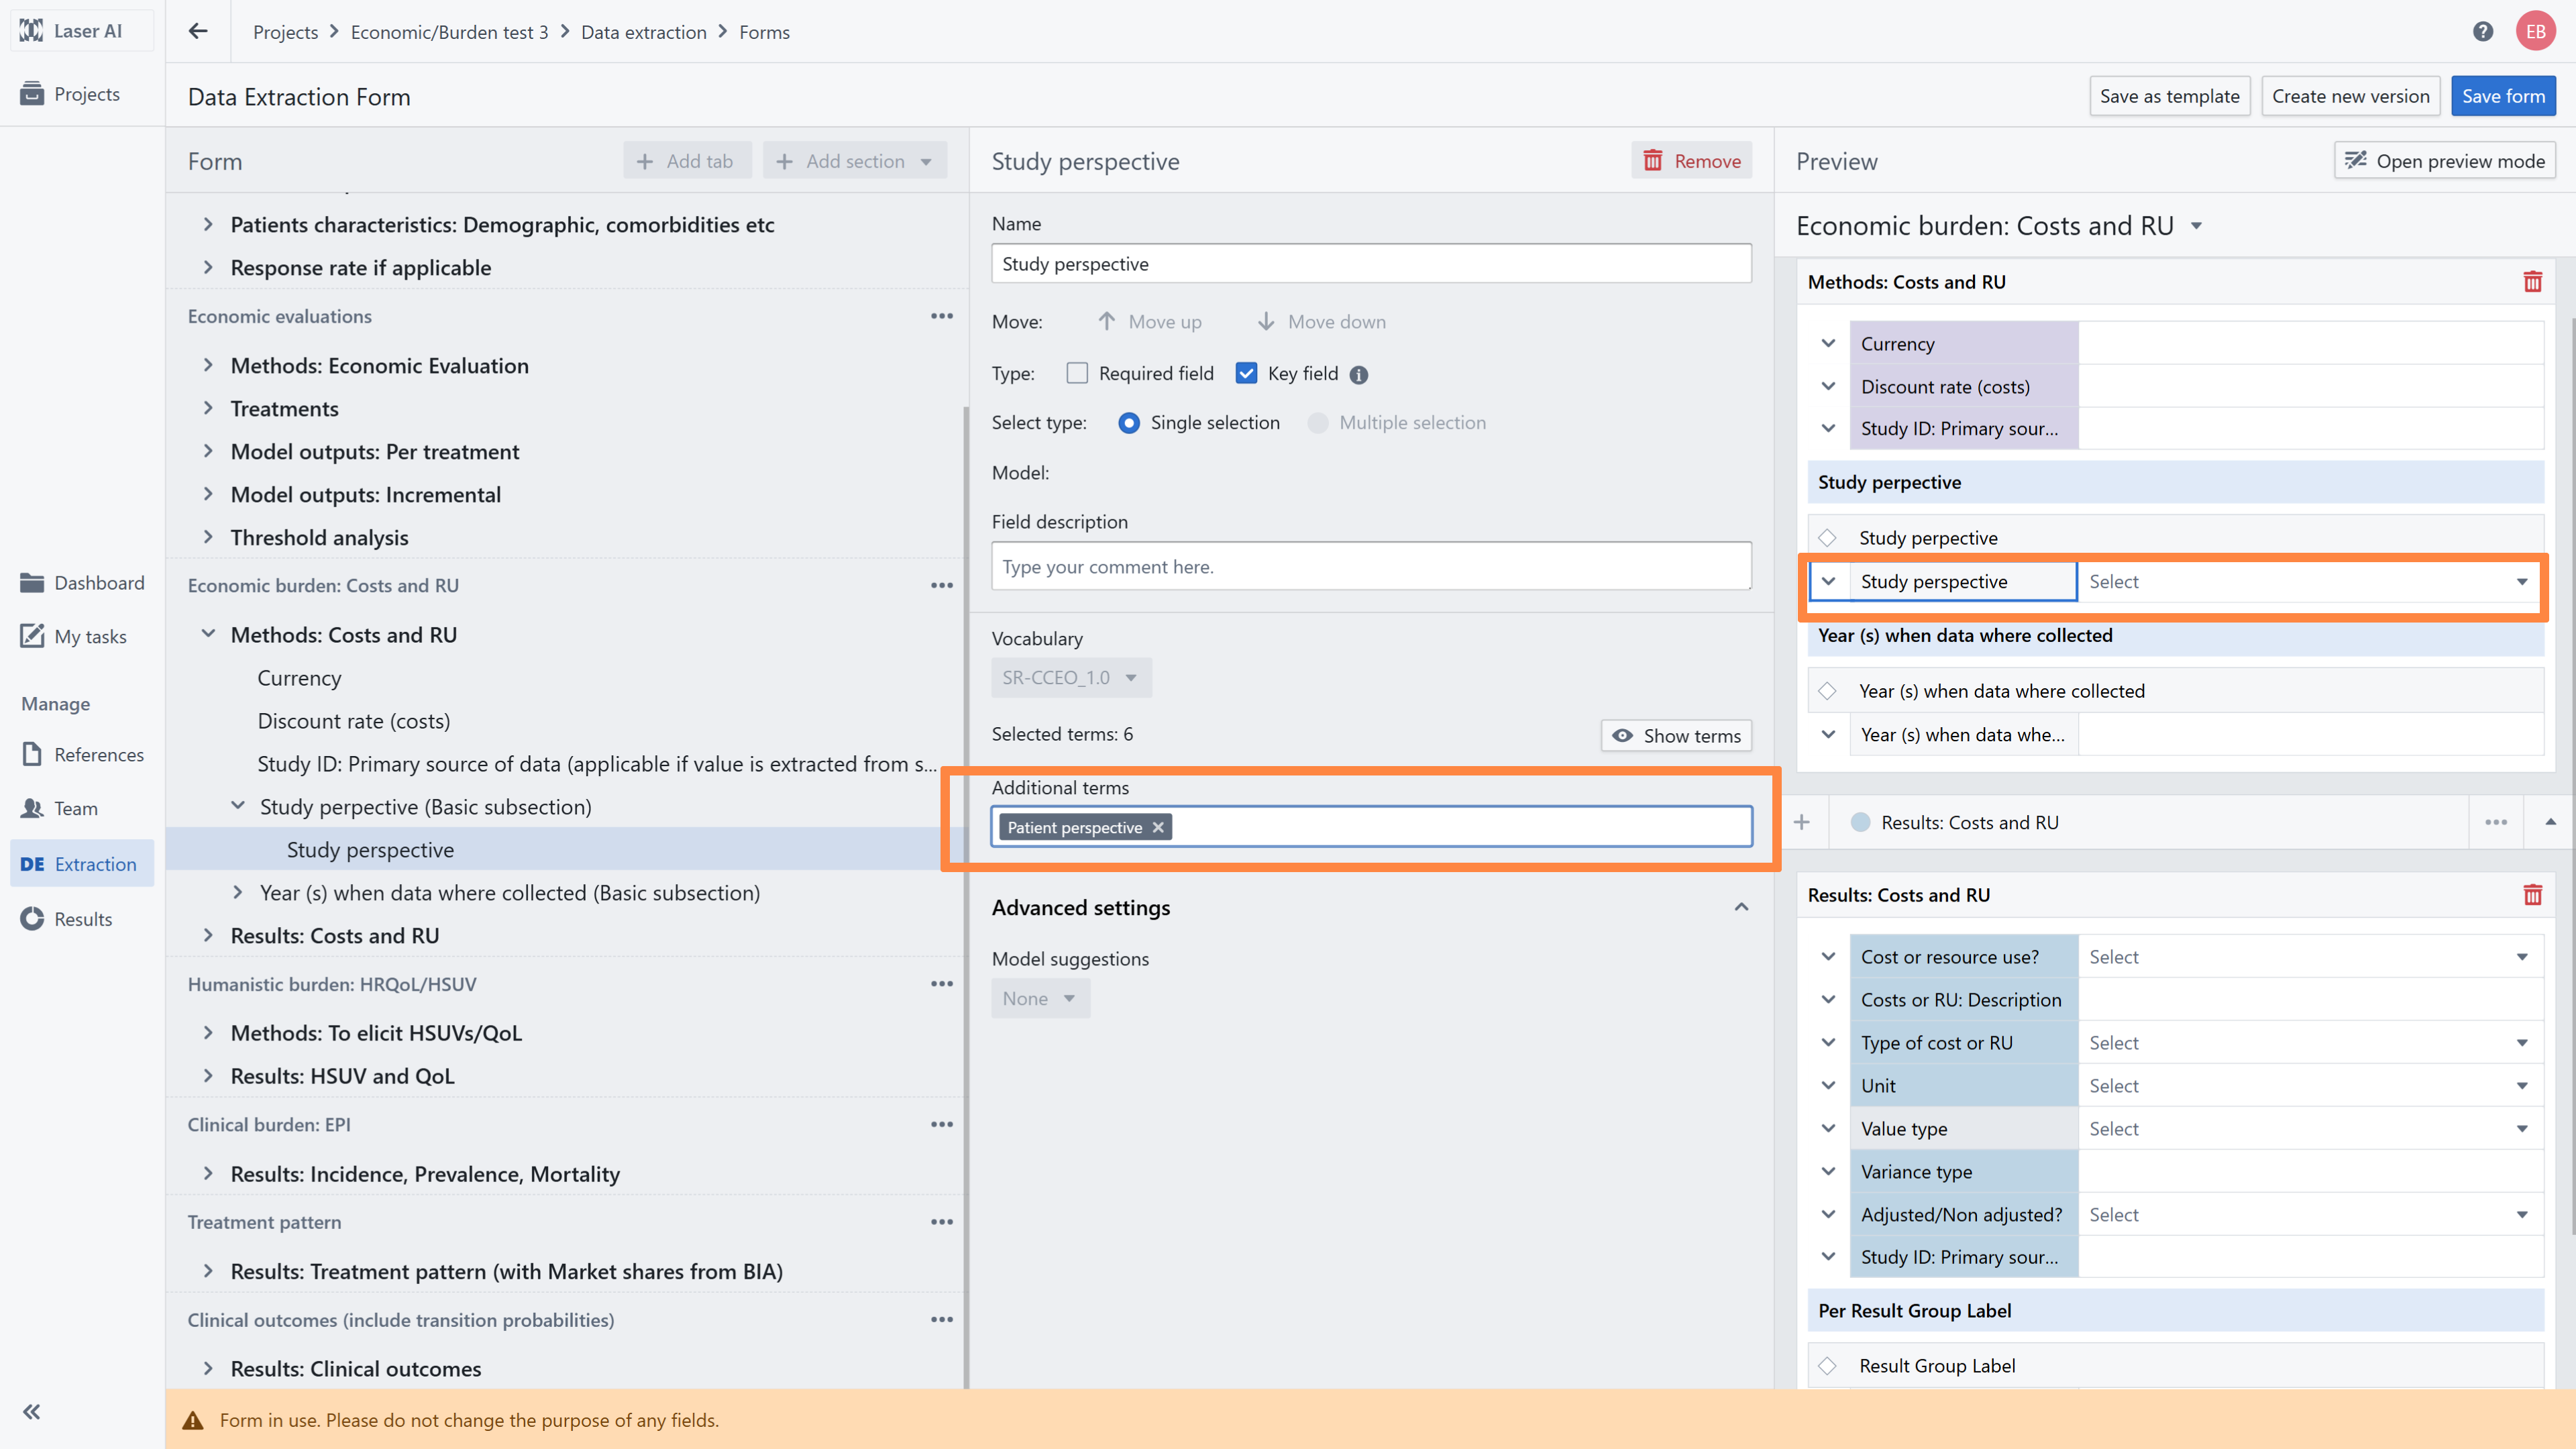Screen dimensions: 2576x1449
Task: Collapse Advanced settings section
Action: [1741, 907]
